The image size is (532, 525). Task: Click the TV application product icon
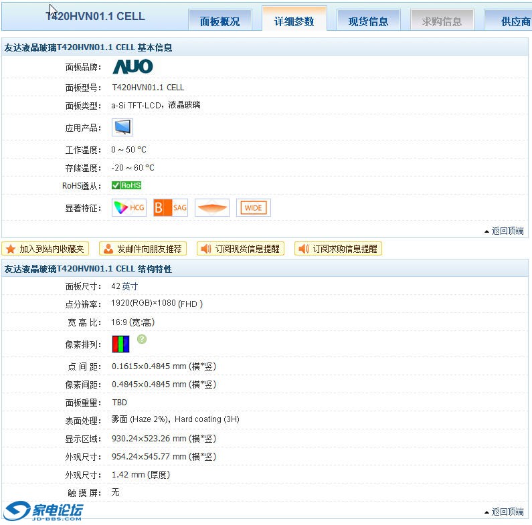122,128
